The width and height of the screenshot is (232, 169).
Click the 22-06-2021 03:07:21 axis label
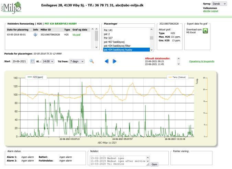tap(70, 139)
